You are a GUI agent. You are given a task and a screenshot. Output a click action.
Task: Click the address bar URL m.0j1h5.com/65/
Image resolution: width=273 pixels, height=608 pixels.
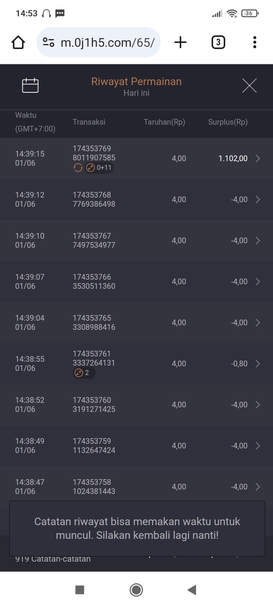click(107, 42)
